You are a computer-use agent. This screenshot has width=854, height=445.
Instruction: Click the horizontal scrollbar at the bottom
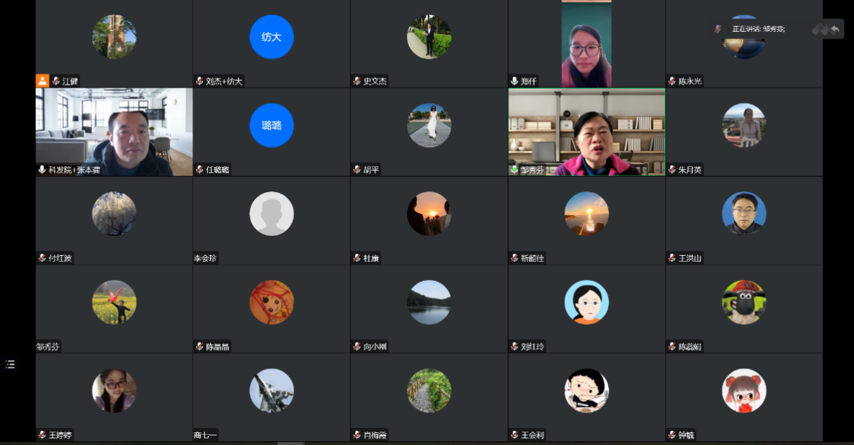(x=290, y=443)
